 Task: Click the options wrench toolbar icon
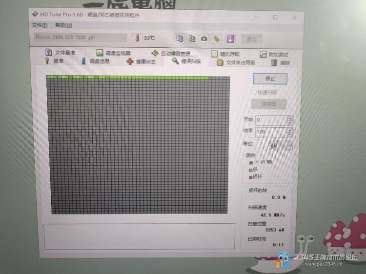[217, 39]
